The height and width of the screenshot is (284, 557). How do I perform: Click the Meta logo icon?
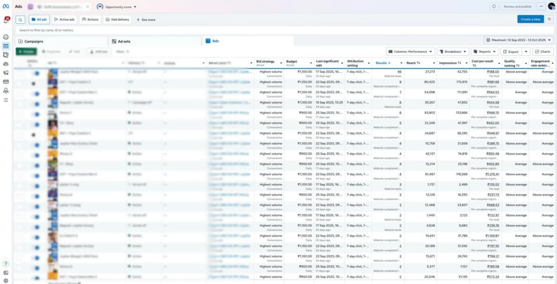[x=6, y=6]
